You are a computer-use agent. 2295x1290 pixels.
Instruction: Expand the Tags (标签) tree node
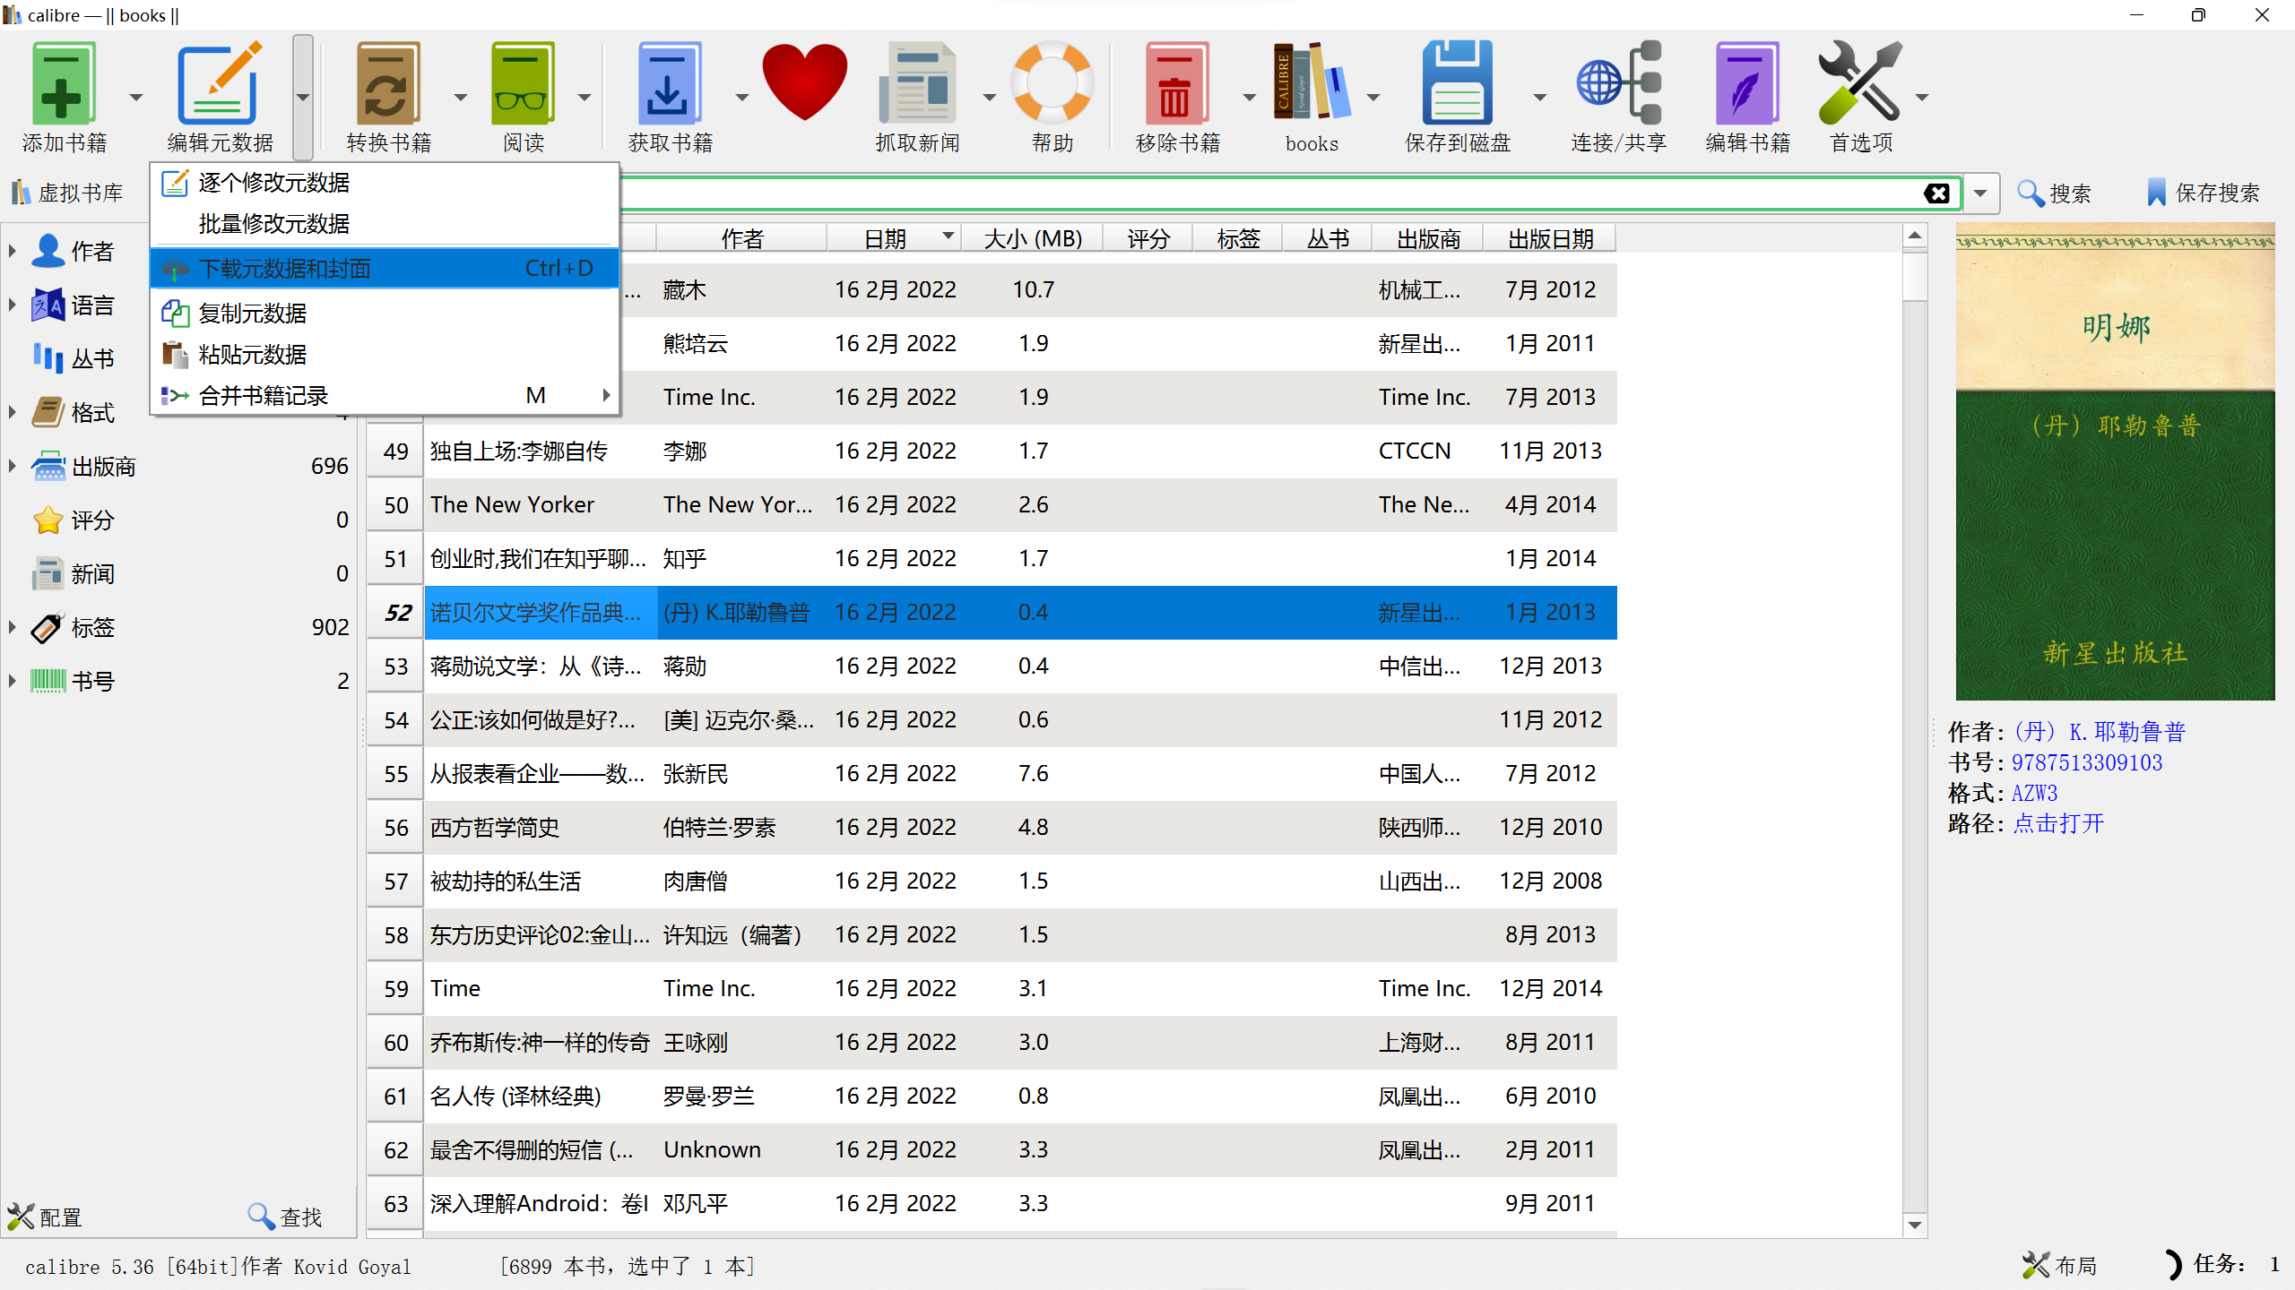coord(13,627)
